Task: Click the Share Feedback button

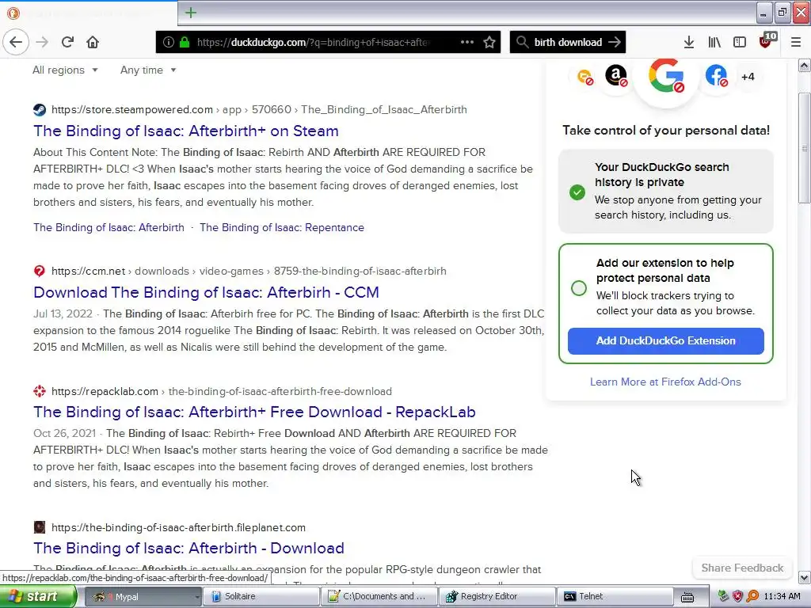Action: coord(742,568)
